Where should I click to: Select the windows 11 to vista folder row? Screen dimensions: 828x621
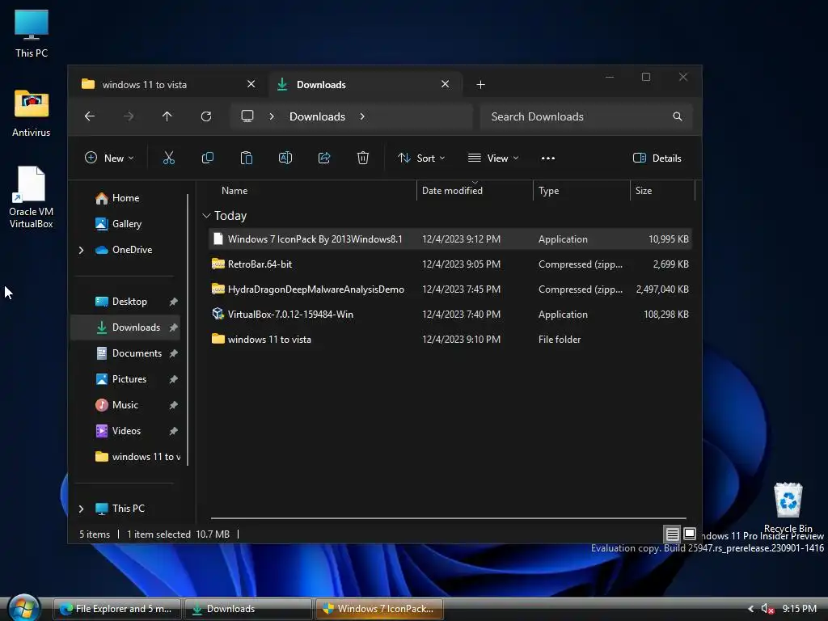(x=450, y=339)
